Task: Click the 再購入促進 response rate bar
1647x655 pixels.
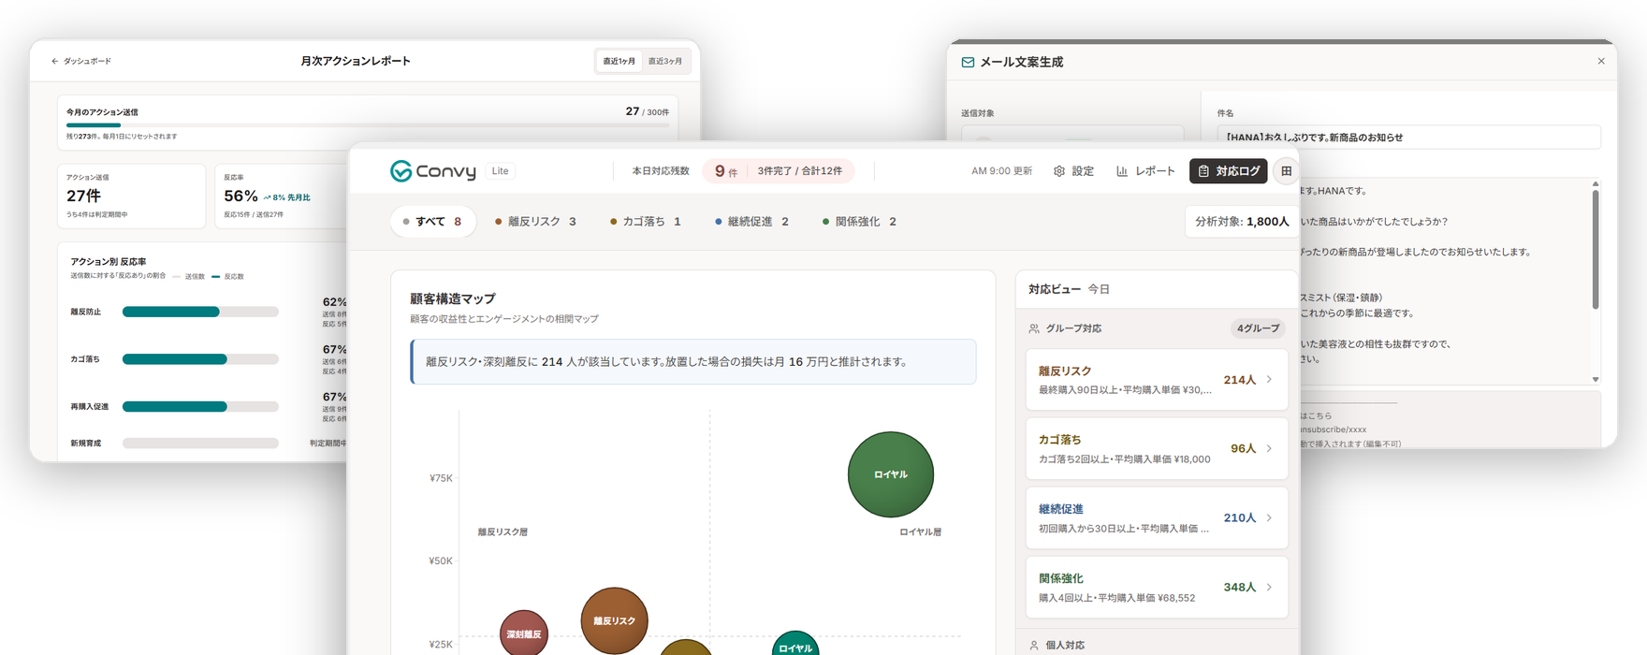Action: [200, 406]
